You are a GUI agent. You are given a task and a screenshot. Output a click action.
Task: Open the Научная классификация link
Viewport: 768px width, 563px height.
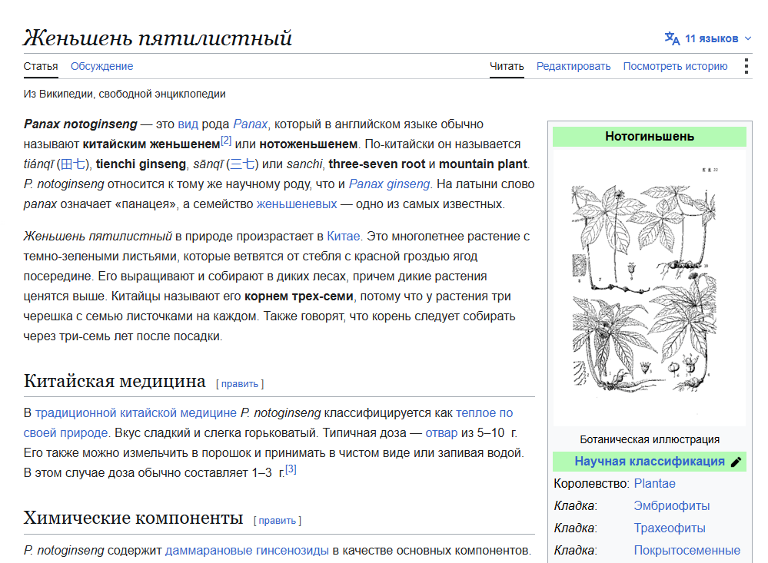[x=650, y=462]
